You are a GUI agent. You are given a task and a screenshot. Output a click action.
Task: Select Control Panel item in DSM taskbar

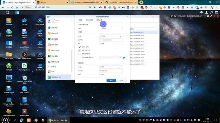pos(17,12)
